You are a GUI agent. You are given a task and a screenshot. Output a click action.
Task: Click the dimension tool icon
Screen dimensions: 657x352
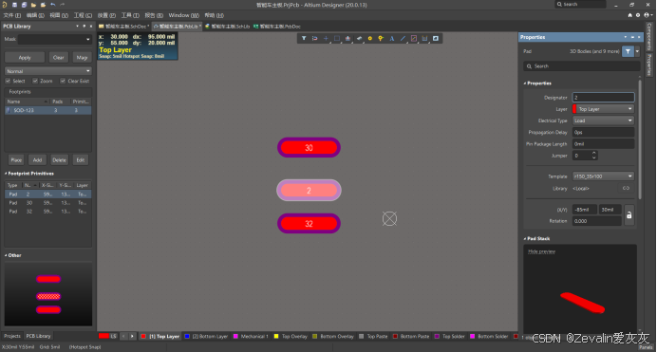424,38
